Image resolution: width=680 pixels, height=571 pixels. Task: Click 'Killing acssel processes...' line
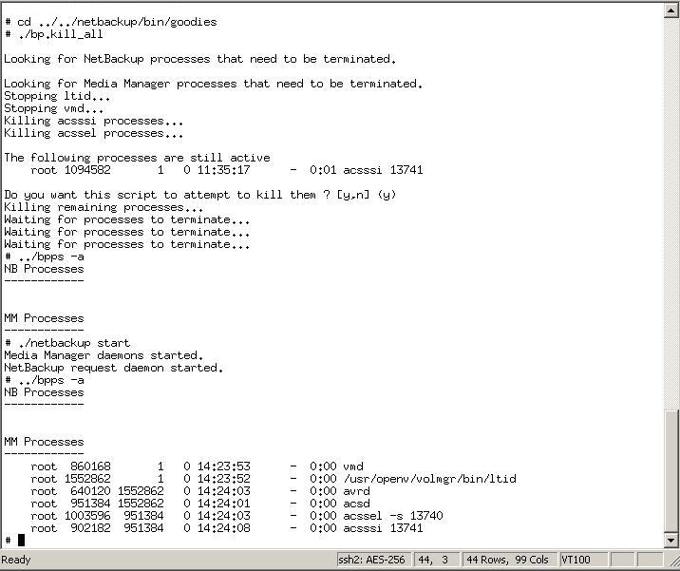(94, 133)
